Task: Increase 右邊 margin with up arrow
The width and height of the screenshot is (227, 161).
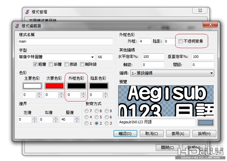Action: click(56, 118)
